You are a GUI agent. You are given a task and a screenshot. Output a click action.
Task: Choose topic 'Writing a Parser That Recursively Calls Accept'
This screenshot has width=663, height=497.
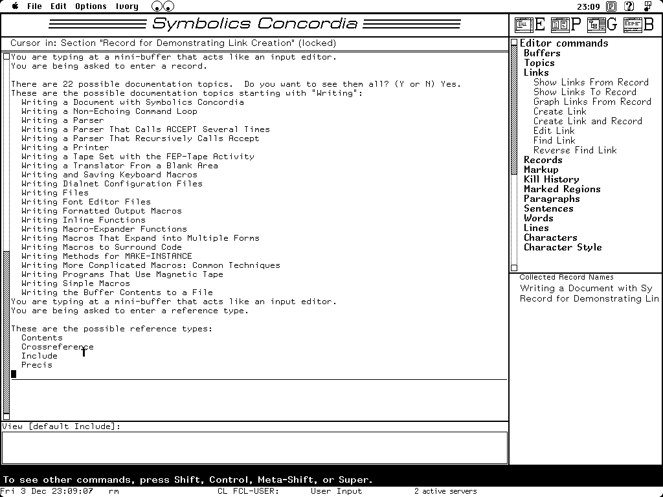point(140,138)
